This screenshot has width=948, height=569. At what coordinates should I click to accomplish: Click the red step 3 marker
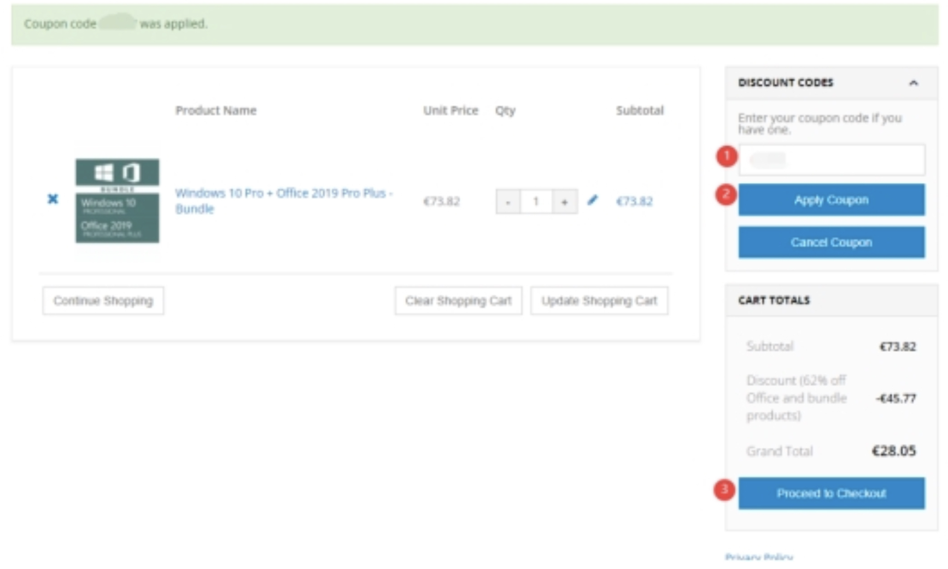(x=724, y=490)
